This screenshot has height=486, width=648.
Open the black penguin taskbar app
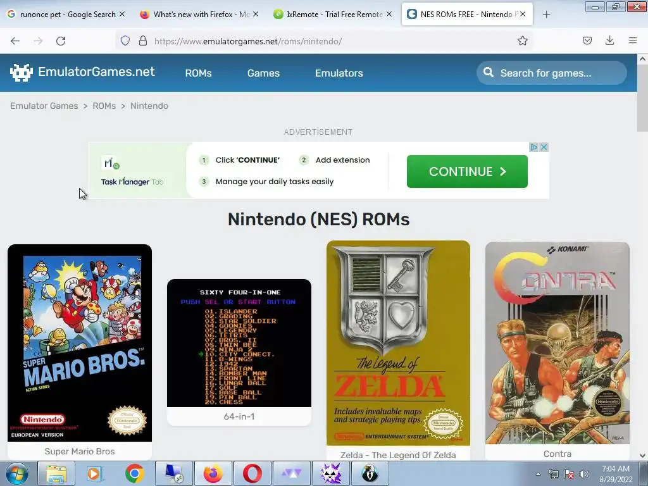click(370, 473)
